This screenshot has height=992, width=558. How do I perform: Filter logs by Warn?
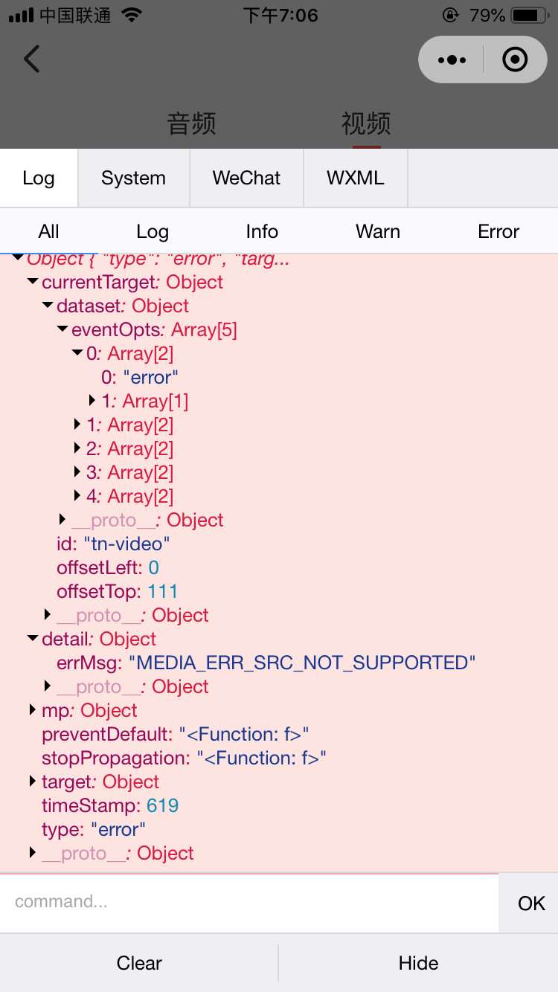click(378, 232)
